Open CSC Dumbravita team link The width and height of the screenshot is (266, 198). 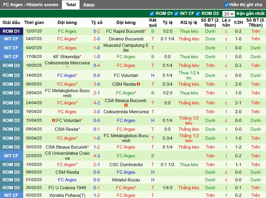[126, 165]
